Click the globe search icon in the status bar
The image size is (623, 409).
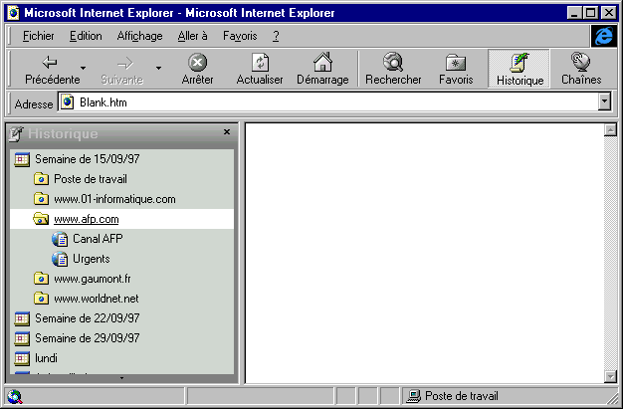coord(15,396)
